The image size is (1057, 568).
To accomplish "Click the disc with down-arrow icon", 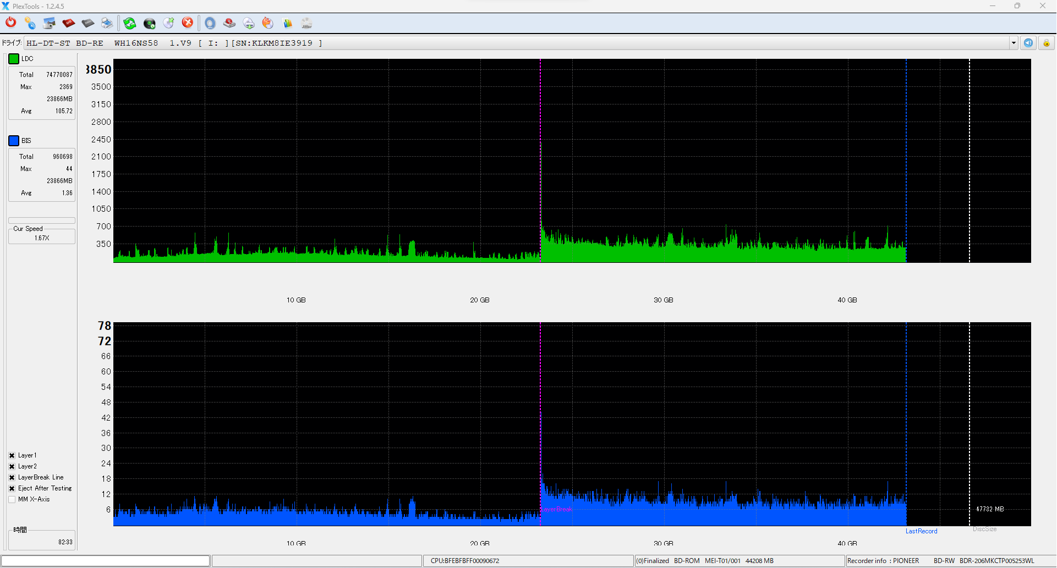I will [249, 23].
